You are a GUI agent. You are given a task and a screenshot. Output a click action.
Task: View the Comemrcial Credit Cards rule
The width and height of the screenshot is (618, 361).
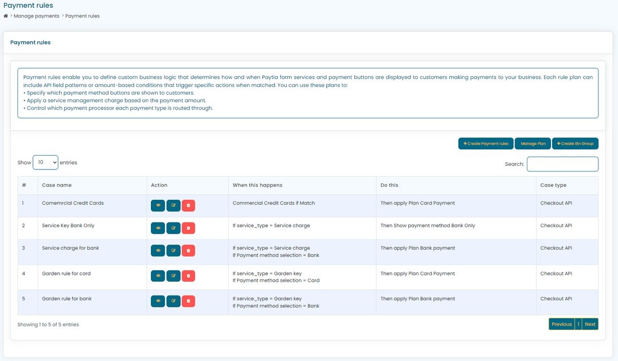[x=158, y=205]
